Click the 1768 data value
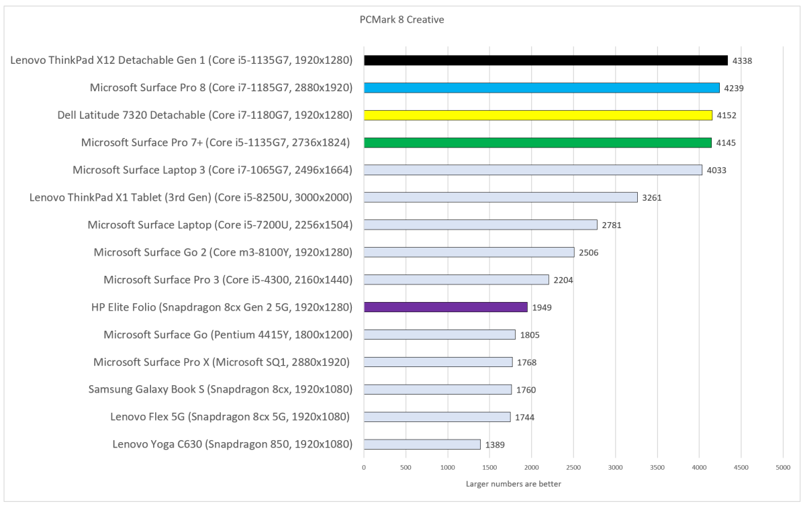This screenshot has width=805, height=508. pyautogui.click(x=527, y=362)
